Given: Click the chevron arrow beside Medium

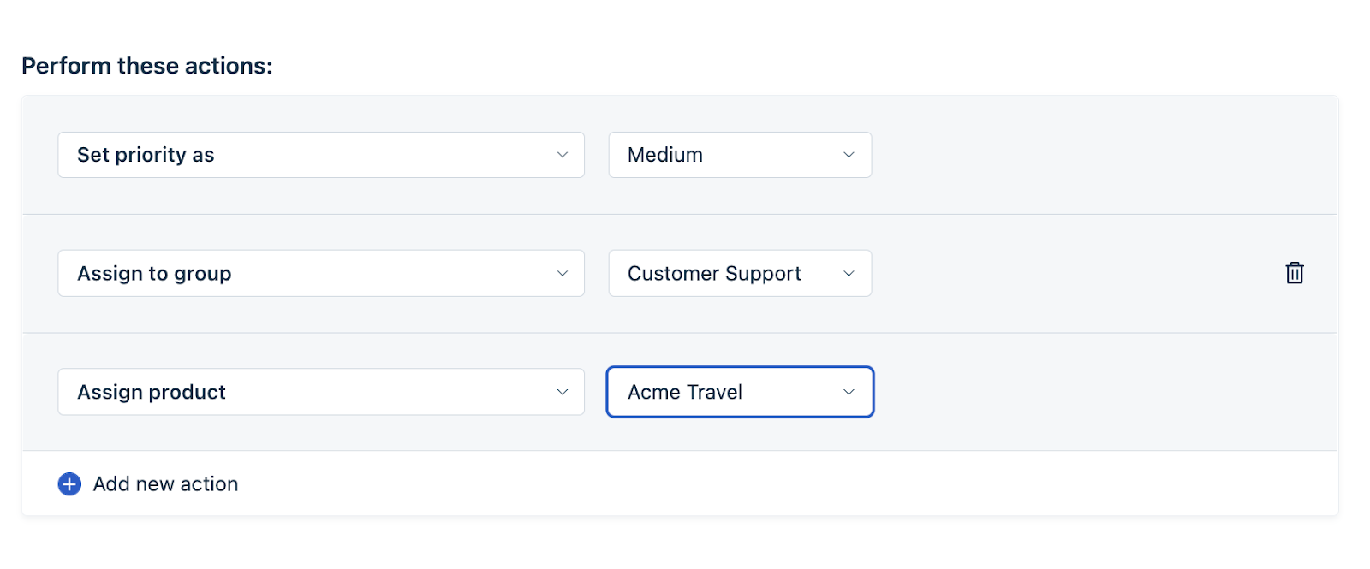Looking at the screenshot, I should 849,155.
